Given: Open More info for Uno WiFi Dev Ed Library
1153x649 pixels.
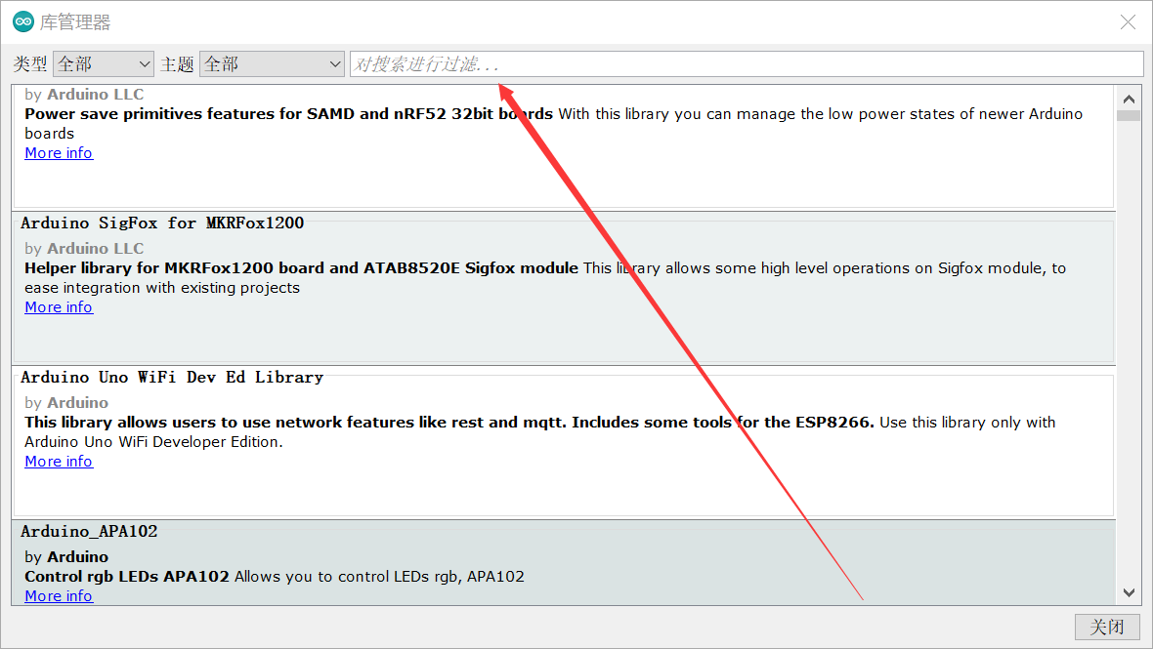Looking at the screenshot, I should click(59, 461).
